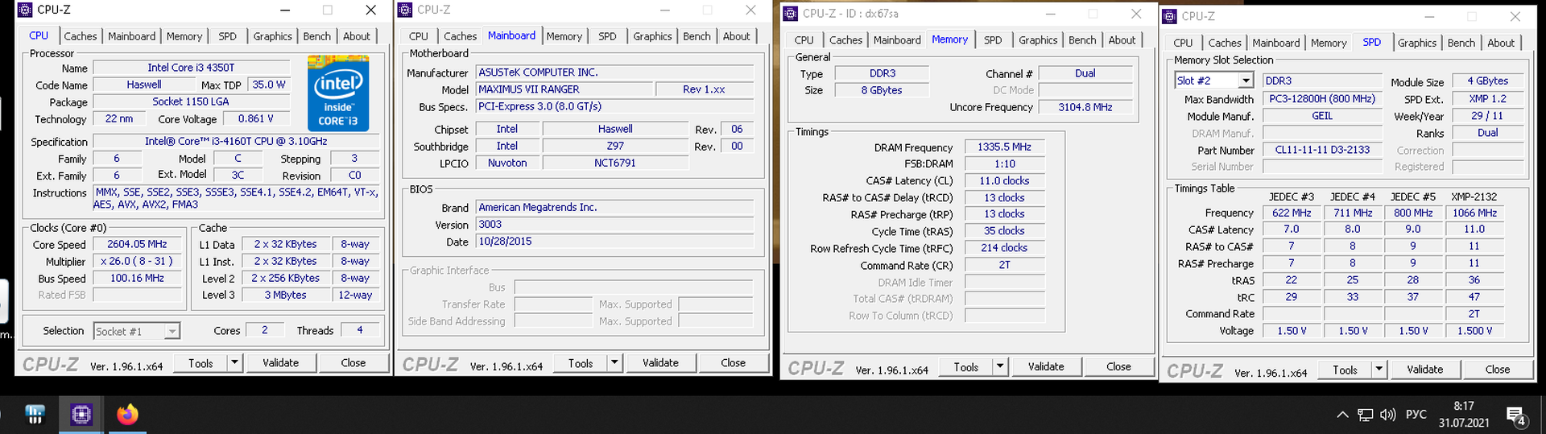This screenshot has height=434, width=1546.
Task: Click Close button in the motherboard window
Action: (733, 363)
